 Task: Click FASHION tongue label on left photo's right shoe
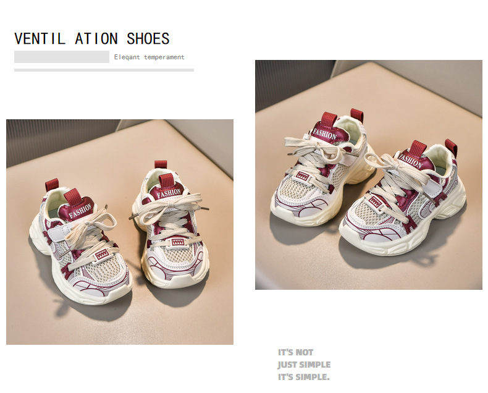[x=169, y=193]
